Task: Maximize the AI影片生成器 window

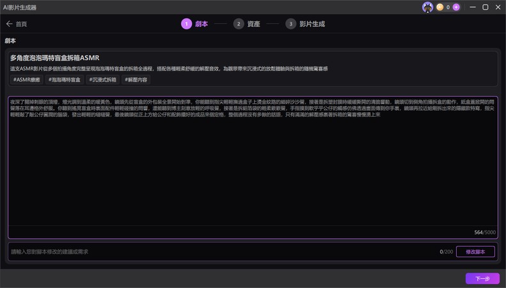Action: pyautogui.click(x=486, y=7)
